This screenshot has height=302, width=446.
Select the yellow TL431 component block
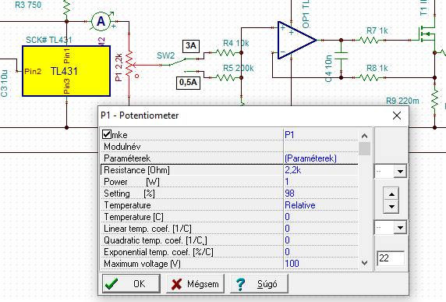[66, 71]
